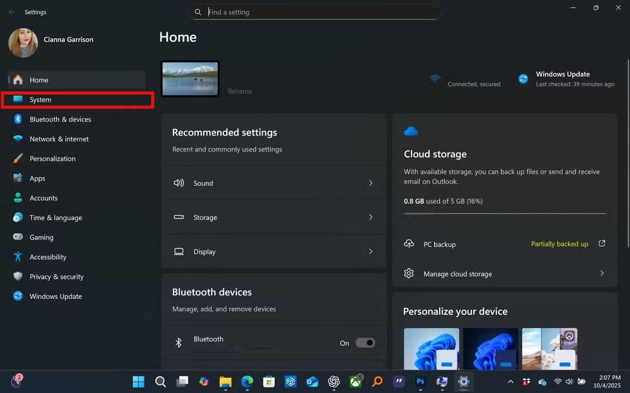Turn off the Bluetooth toggle
The width and height of the screenshot is (630, 393).
tap(365, 343)
